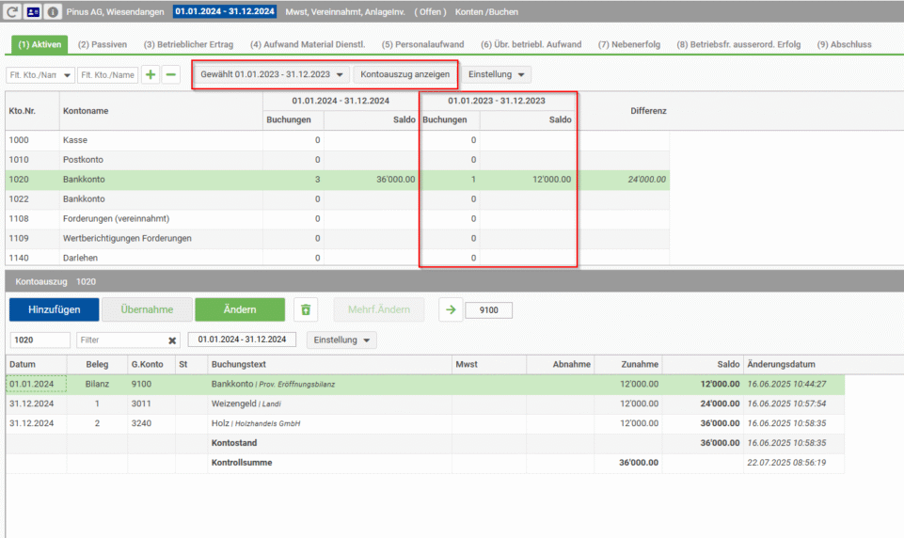
Task: Open the contact card icon in the header
Action: [x=33, y=12]
